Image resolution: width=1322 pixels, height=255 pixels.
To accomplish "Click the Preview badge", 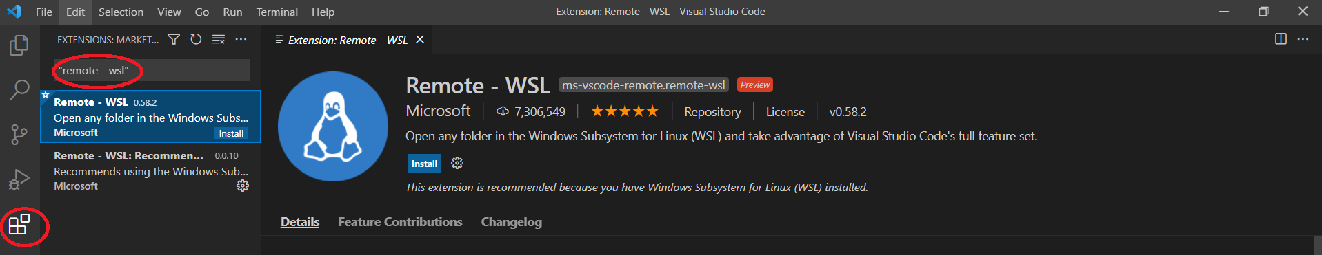I will 755,85.
